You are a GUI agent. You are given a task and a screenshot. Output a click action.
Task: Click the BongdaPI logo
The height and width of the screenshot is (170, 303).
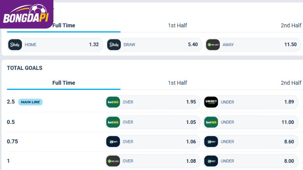pyautogui.click(x=27, y=14)
